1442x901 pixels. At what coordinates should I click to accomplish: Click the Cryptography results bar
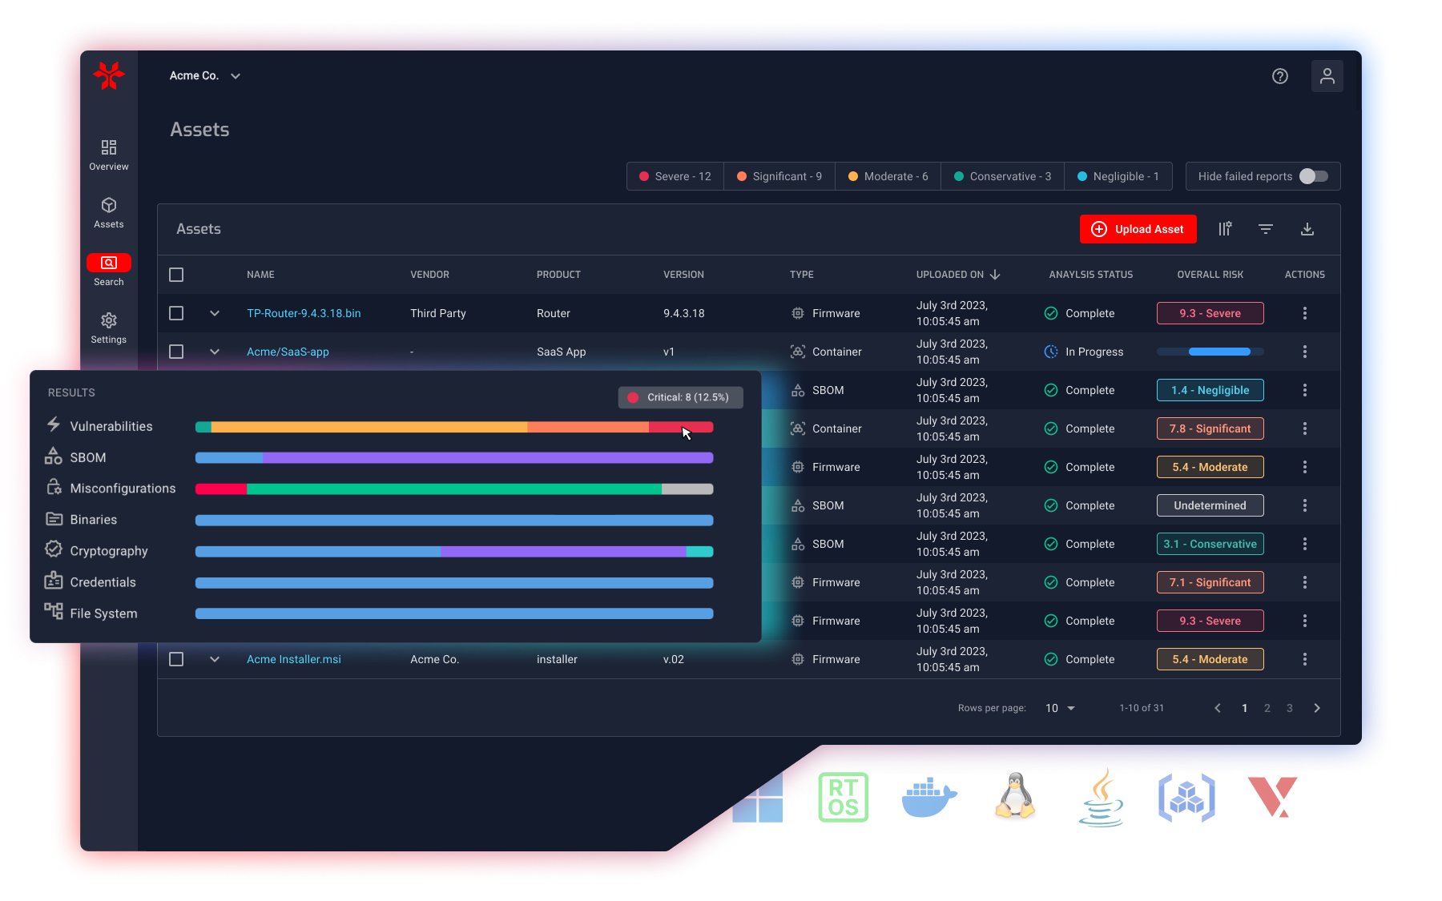(454, 552)
